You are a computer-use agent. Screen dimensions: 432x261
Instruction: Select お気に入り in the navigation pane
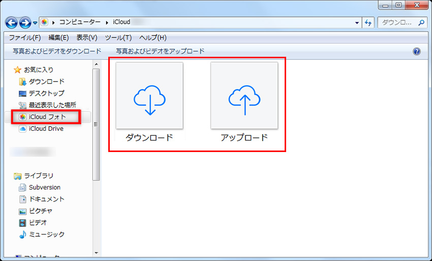tap(39, 70)
